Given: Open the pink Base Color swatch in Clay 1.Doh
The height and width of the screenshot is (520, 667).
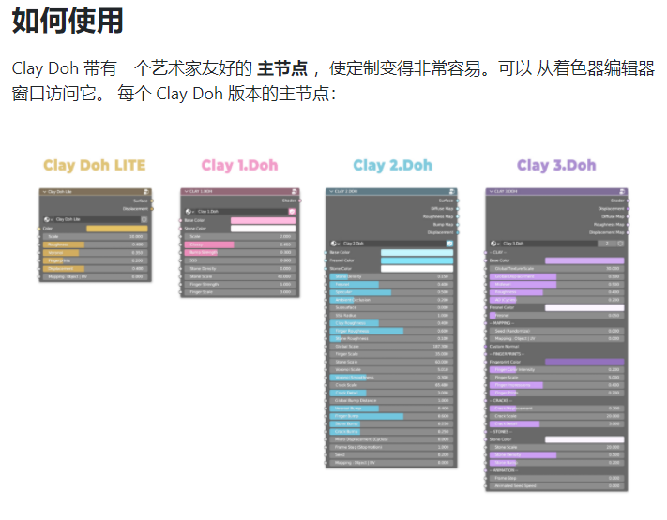Looking at the screenshot, I should 262,220.
